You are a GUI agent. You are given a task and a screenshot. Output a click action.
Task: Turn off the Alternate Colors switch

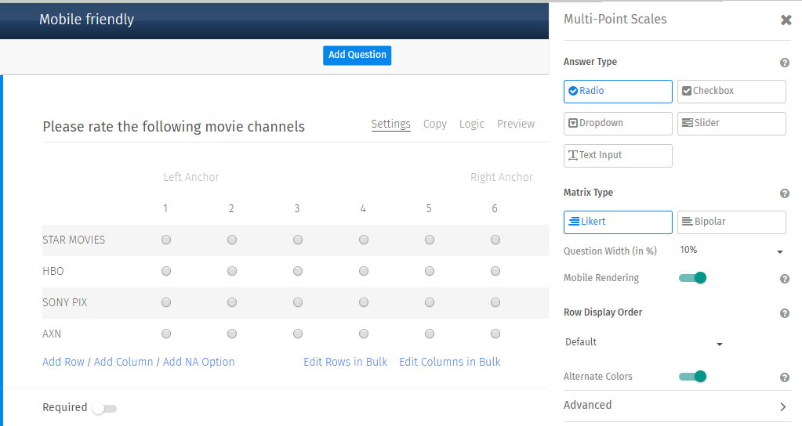[693, 377]
